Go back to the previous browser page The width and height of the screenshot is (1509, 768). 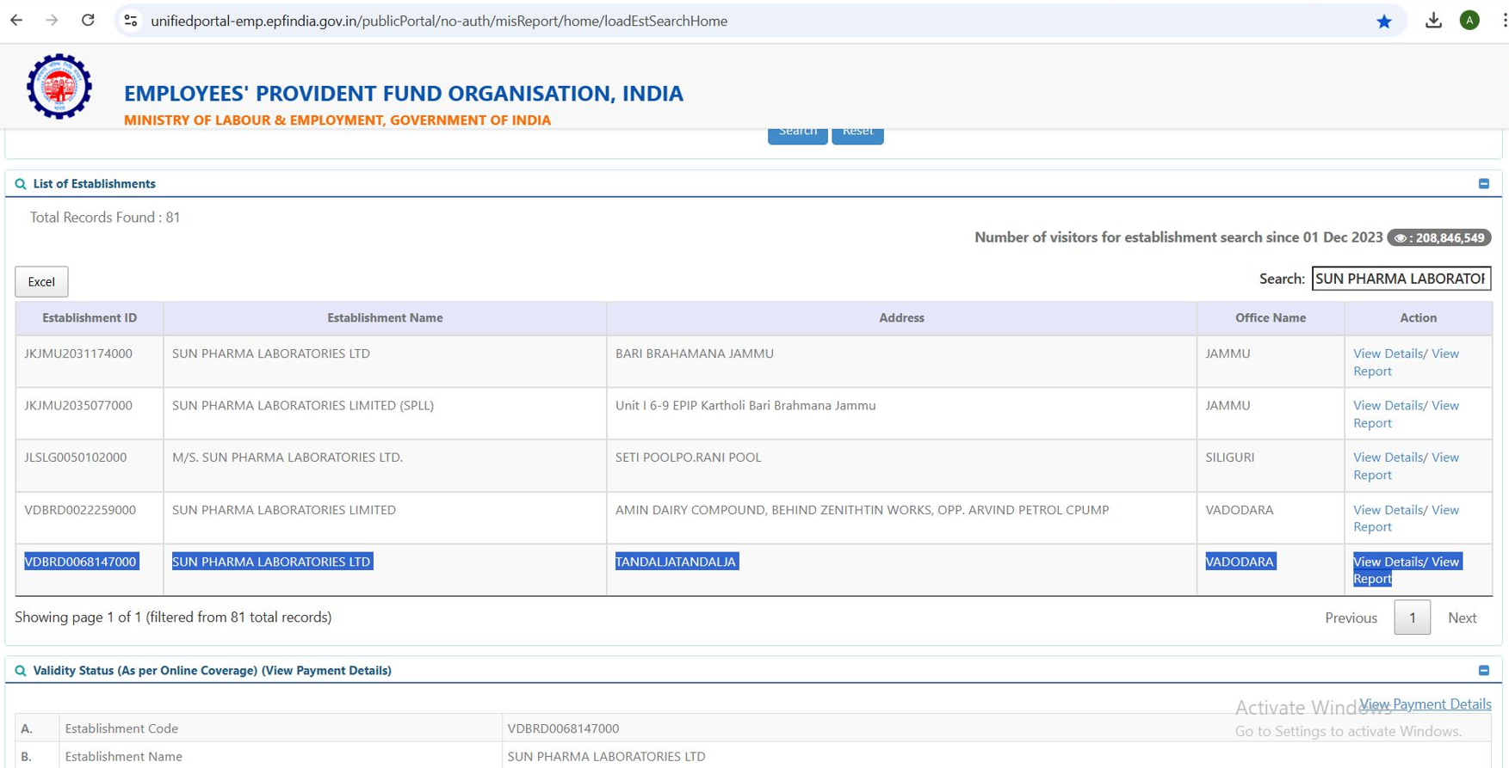[16, 21]
